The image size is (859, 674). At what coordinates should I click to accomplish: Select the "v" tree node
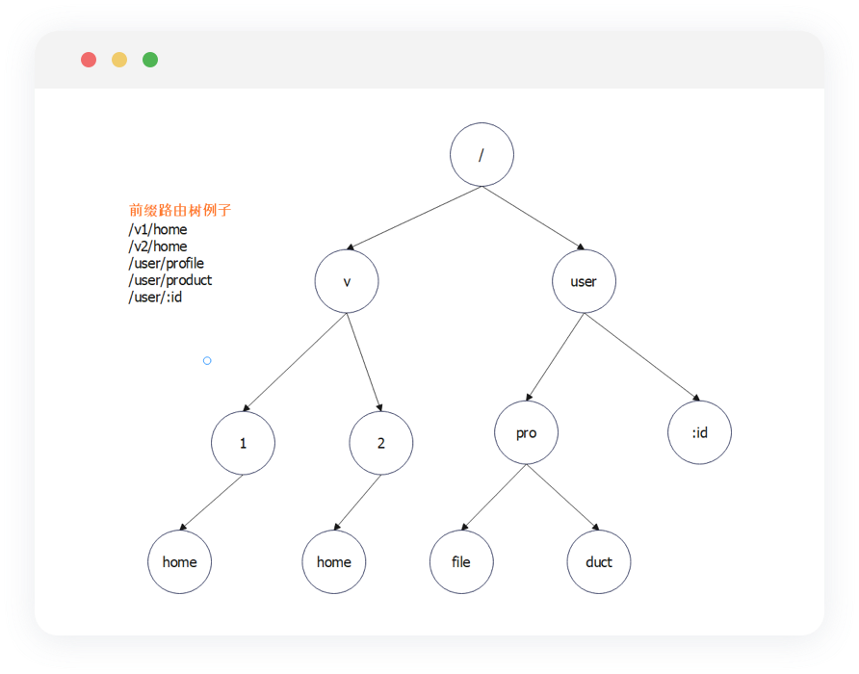click(347, 281)
